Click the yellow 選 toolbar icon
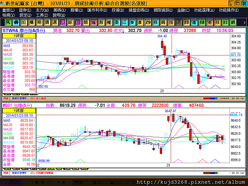 (55, 22)
